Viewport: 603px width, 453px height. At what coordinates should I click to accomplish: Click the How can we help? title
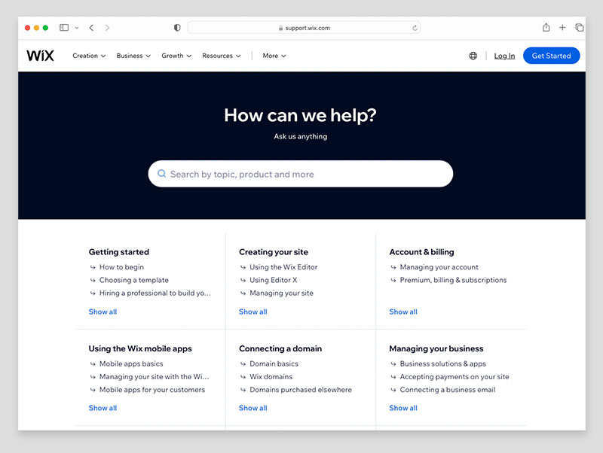pos(300,115)
